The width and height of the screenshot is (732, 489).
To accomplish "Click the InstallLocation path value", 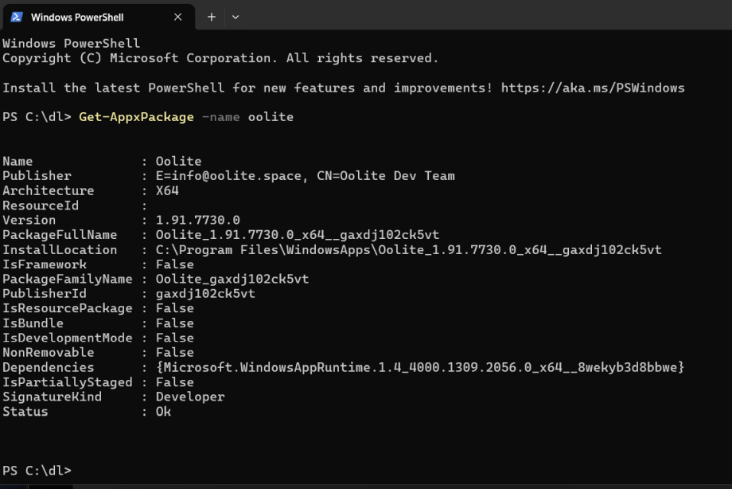I will click(408, 249).
